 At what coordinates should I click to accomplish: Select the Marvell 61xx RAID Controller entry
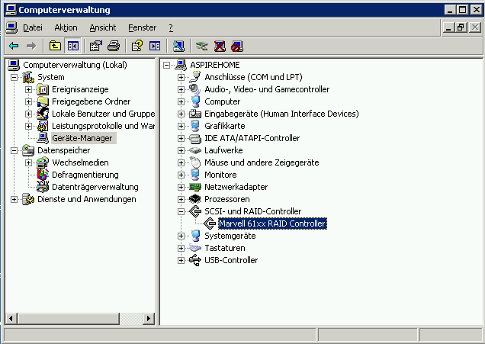pos(271,223)
